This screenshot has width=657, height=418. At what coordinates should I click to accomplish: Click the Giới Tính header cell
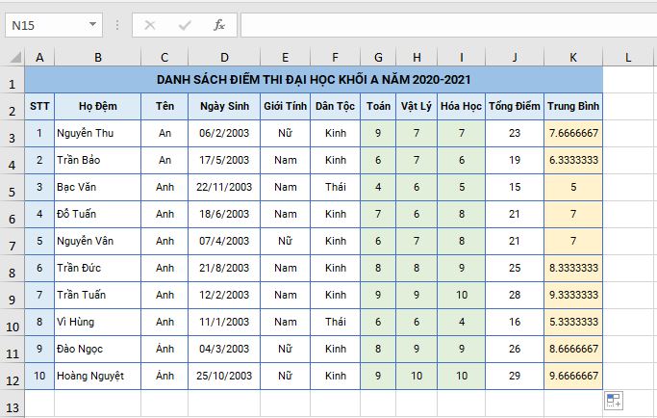click(285, 106)
